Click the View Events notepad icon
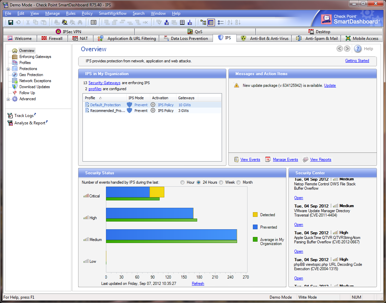Viewport: 386px width, 303px height. point(236,159)
